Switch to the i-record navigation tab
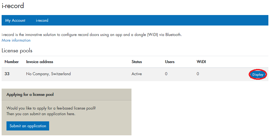 click(x=42, y=20)
